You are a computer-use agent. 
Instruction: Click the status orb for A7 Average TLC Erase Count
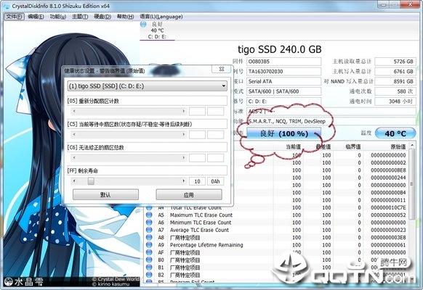(149, 230)
